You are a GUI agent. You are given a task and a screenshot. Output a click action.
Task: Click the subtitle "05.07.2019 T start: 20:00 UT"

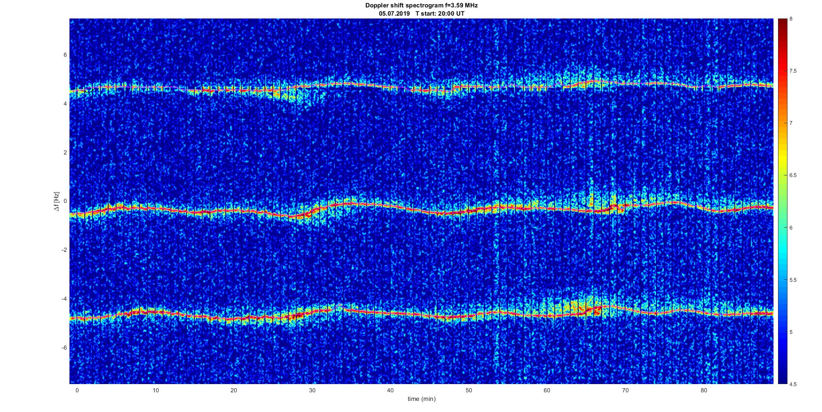click(421, 14)
